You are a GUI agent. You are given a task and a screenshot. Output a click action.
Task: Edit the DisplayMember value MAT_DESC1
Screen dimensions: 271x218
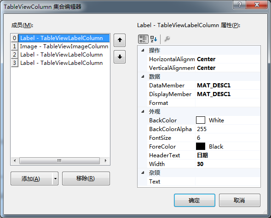pyautogui.click(x=228, y=94)
